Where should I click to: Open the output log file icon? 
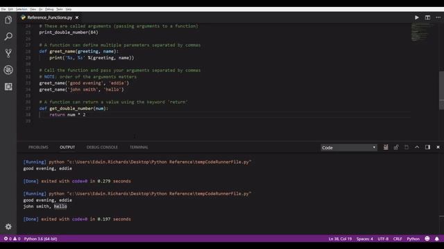coord(407,147)
